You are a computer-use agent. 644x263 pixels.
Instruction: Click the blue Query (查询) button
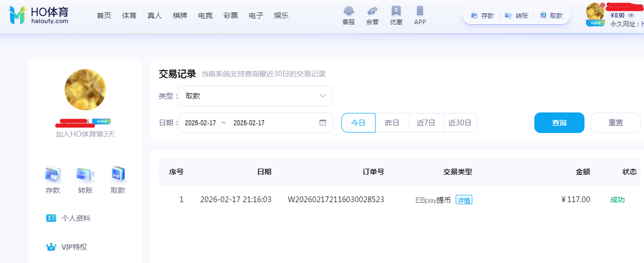pyautogui.click(x=559, y=123)
